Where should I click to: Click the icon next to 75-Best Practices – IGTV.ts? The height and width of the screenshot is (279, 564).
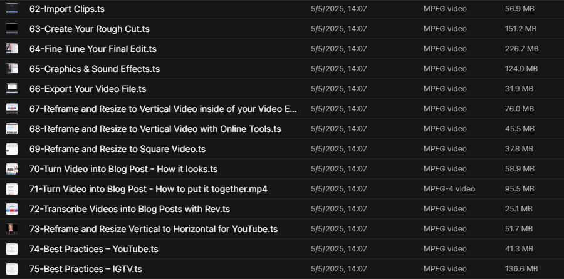[12, 269]
